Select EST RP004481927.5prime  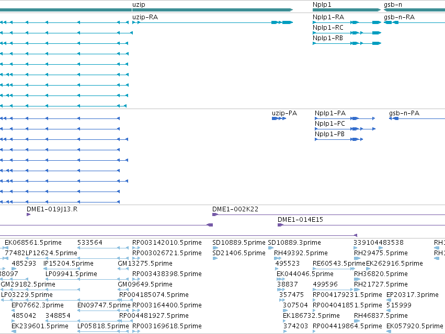(x=154, y=316)
